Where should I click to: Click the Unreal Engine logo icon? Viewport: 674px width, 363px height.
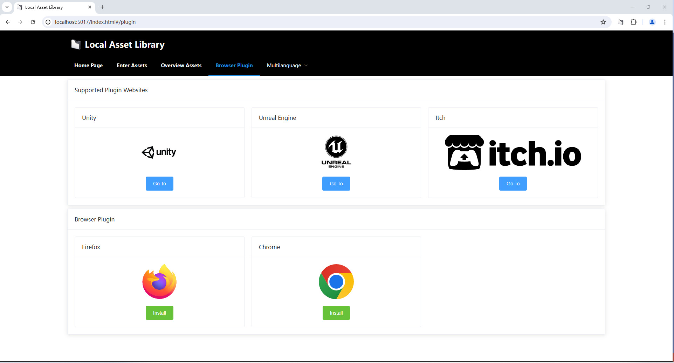(336, 151)
